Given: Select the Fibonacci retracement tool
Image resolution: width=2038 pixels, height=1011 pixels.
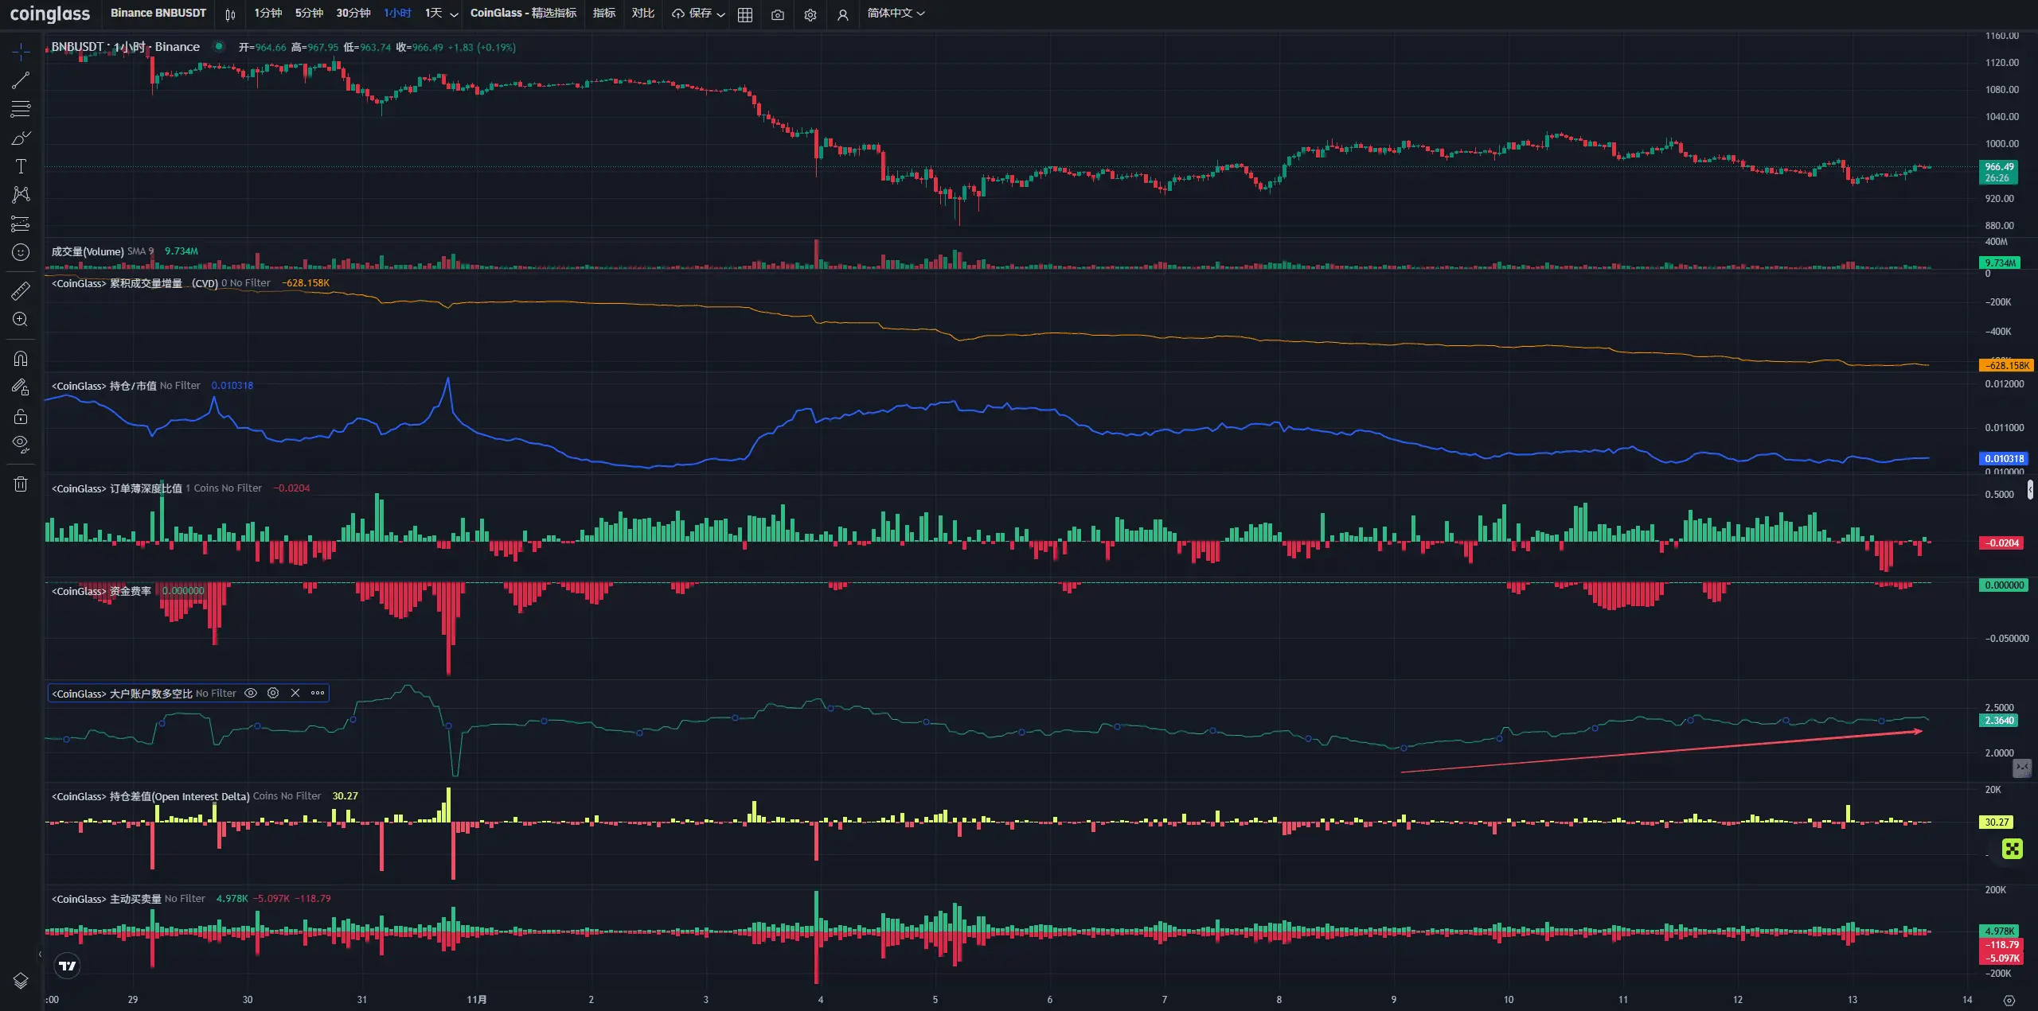Looking at the screenshot, I should tap(21, 109).
